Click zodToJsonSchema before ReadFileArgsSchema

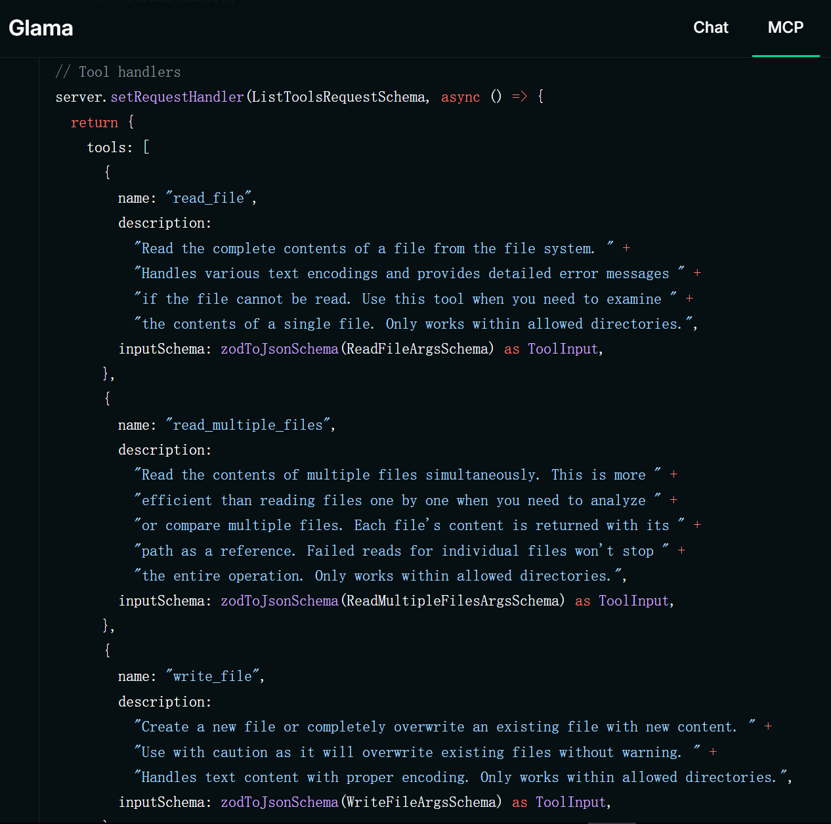point(280,349)
